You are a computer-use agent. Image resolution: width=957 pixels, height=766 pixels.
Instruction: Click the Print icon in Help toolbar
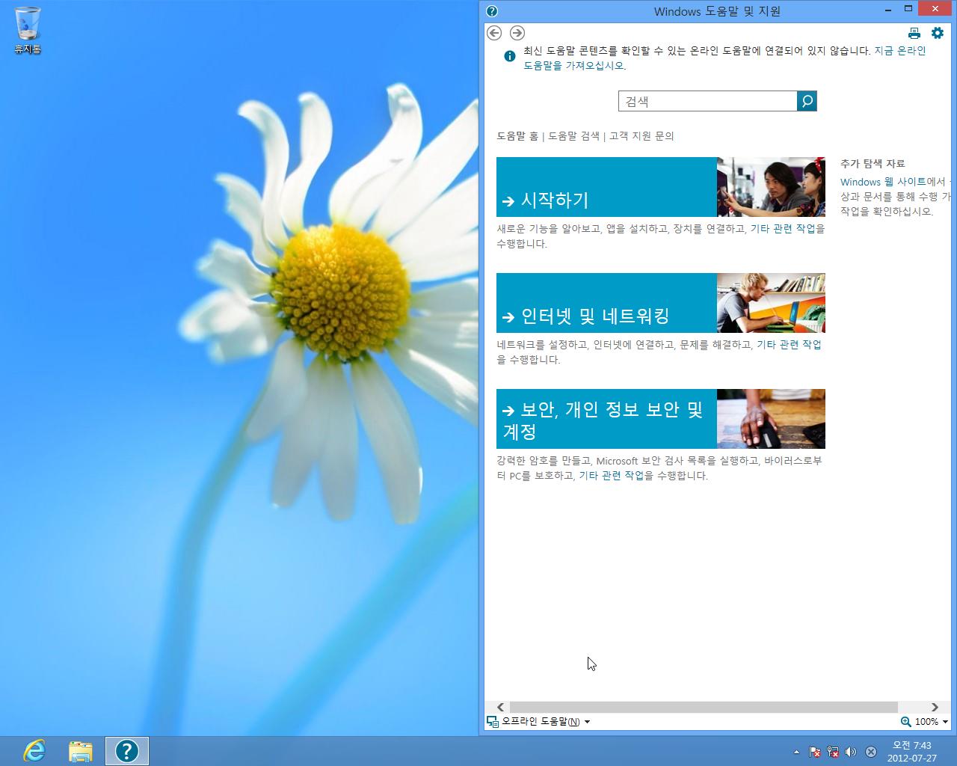[914, 33]
